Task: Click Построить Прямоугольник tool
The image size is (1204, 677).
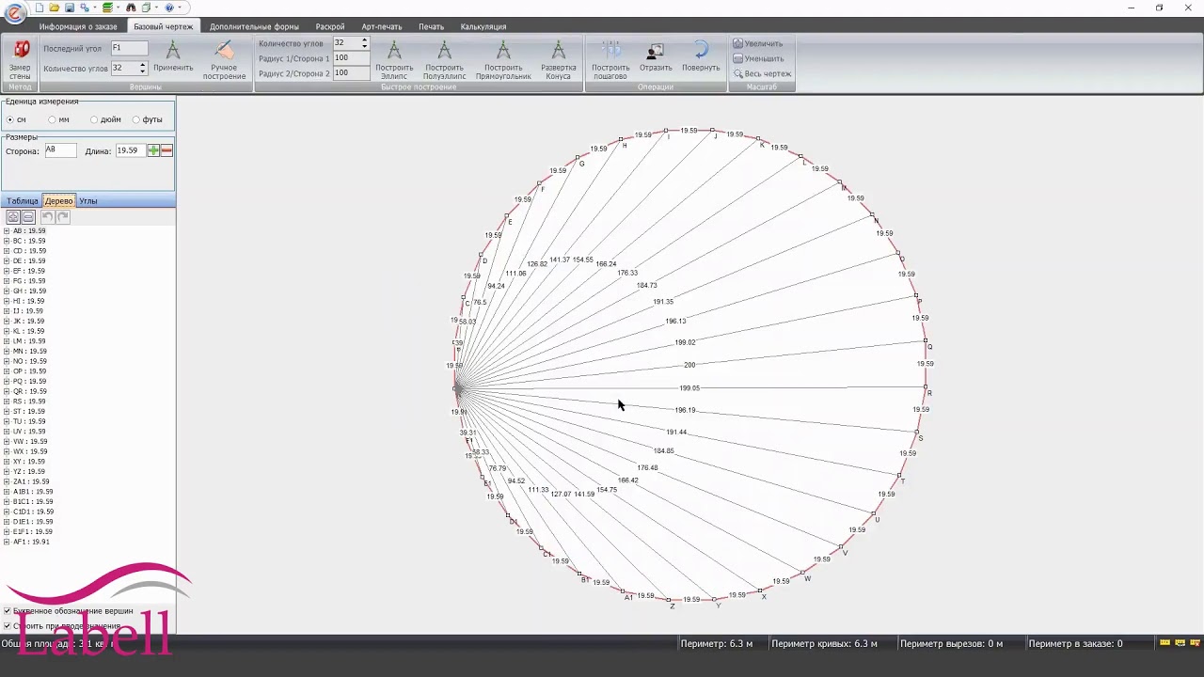Action: (503, 59)
